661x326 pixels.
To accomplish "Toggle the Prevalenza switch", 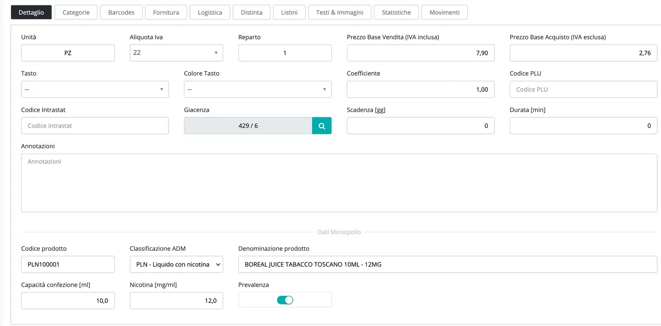I will click(285, 300).
